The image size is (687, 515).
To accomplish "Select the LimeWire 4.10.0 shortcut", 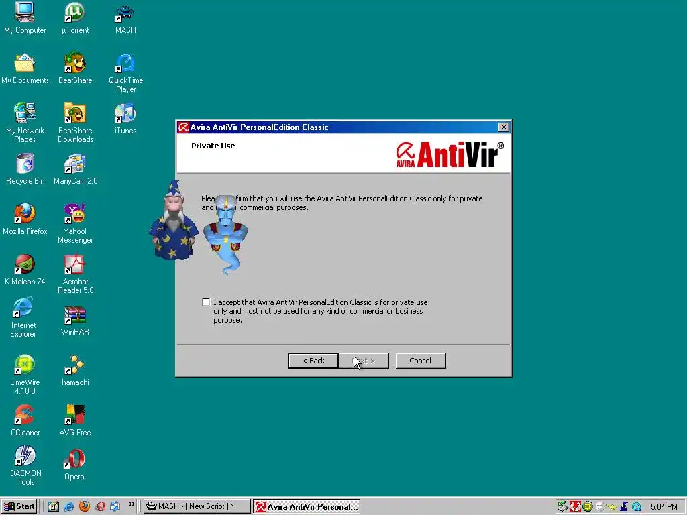I will [x=25, y=374].
